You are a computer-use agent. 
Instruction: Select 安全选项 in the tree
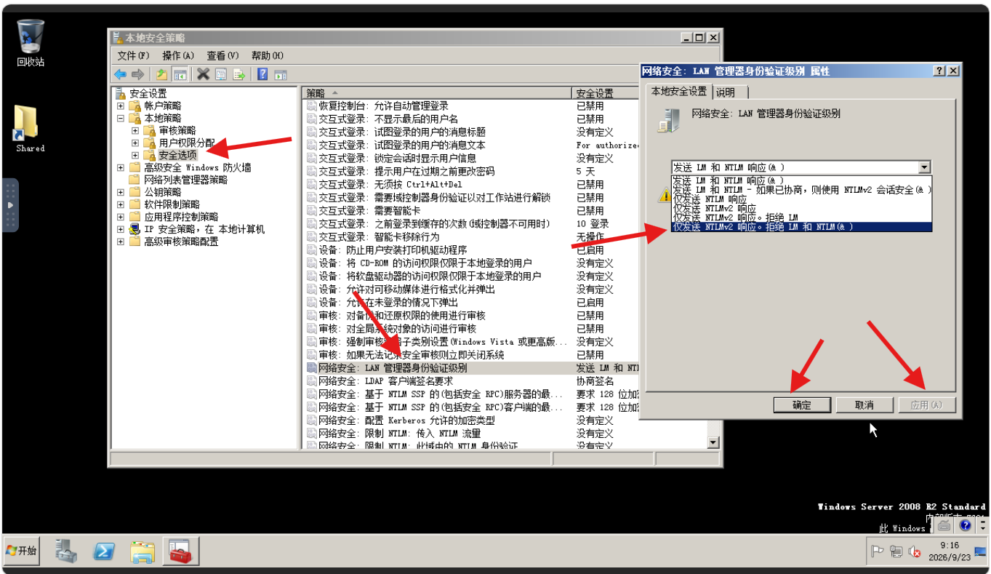tap(177, 155)
